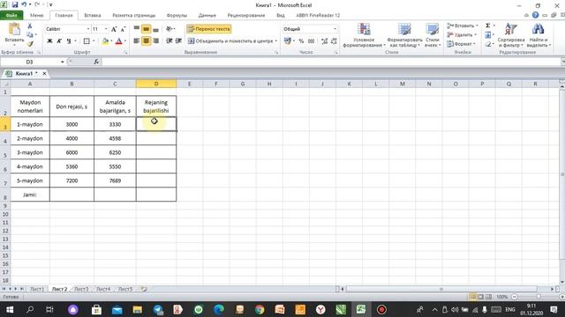This screenshot has width=565, height=317.
Task: Open Стили ячеек gallery
Action: [432, 35]
